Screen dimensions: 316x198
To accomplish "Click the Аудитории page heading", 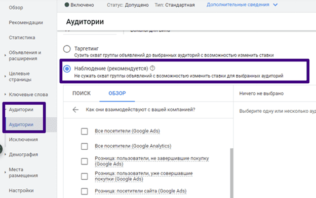I will [85, 22].
